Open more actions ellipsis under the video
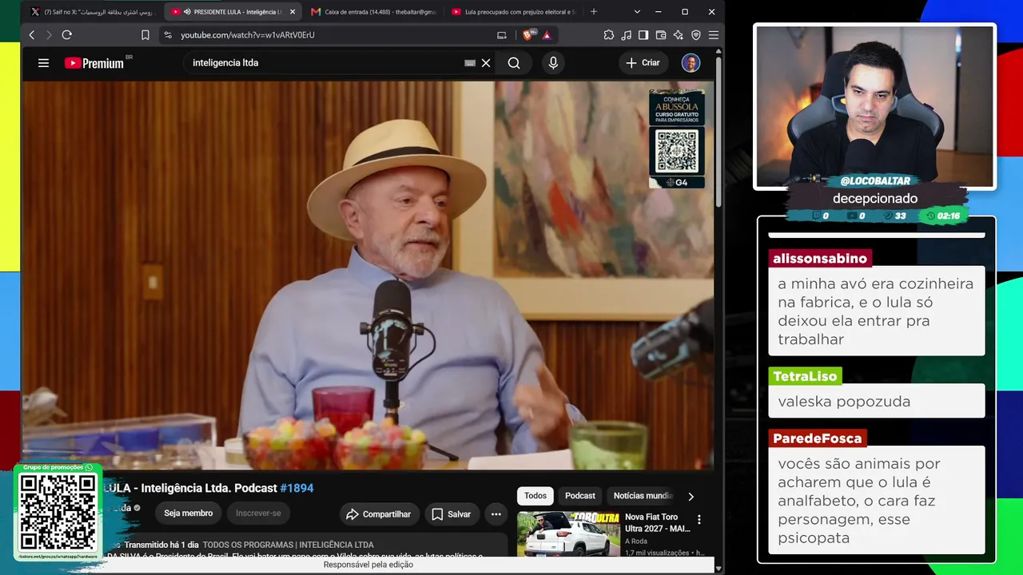The height and width of the screenshot is (575, 1023). coord(496,514)
